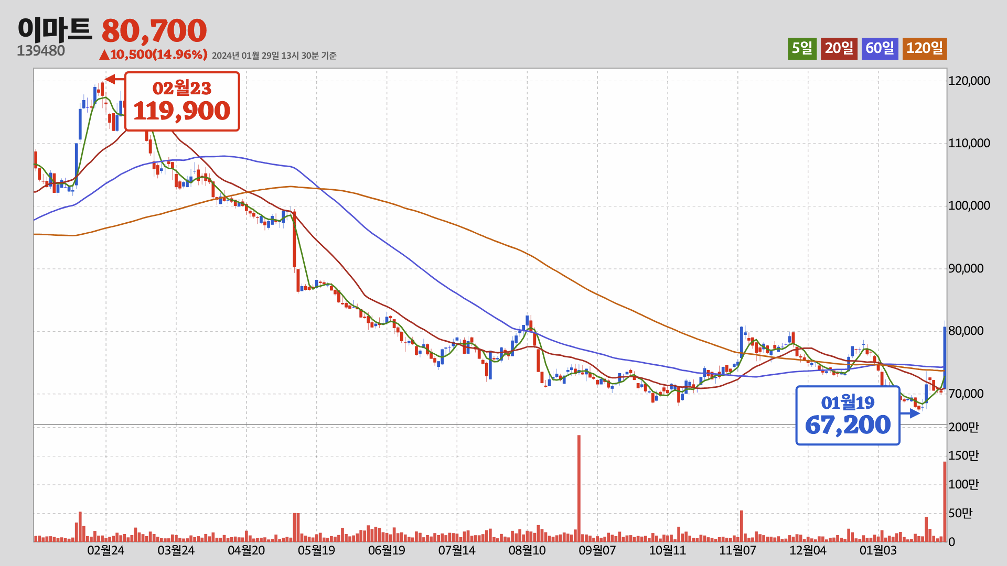Click the last tall volume bar at chart end
This screenshot has width=1007, height=566.
945,502
